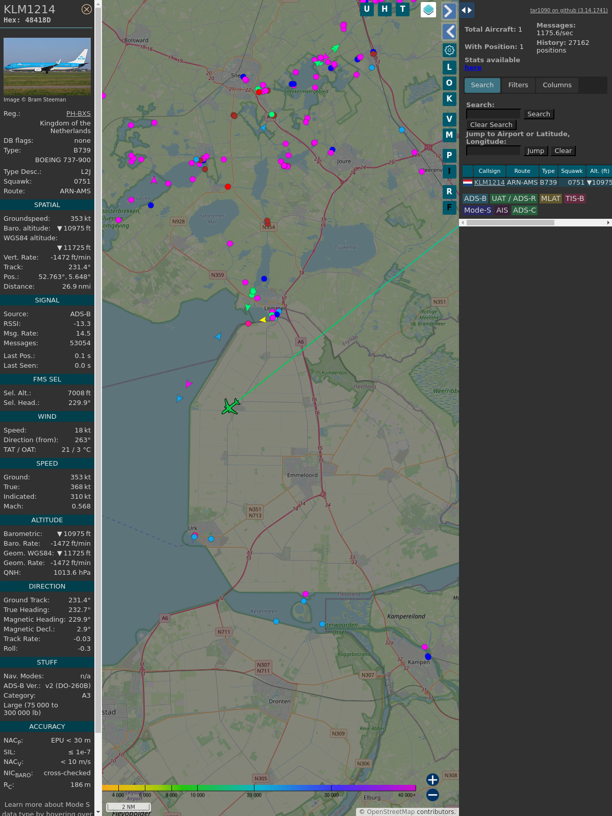Toggle the H map button
This screenshot has width=612, height=816.
385,9
